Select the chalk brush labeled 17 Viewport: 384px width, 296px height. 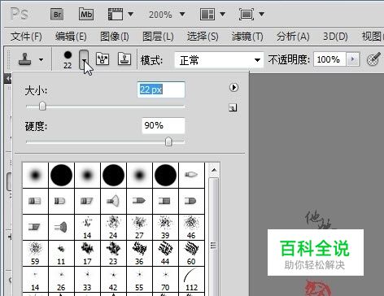[87, 253]
